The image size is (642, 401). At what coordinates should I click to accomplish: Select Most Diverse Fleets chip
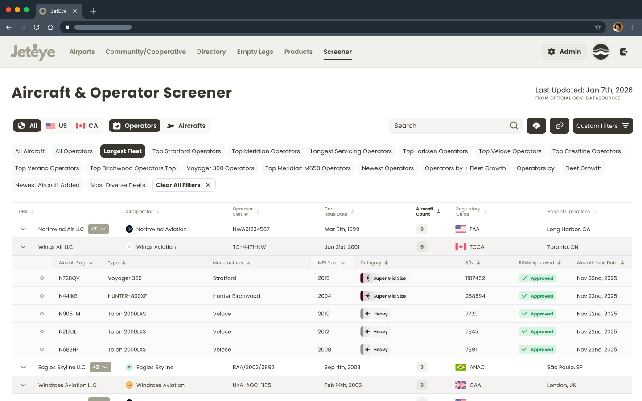[118, 185]
